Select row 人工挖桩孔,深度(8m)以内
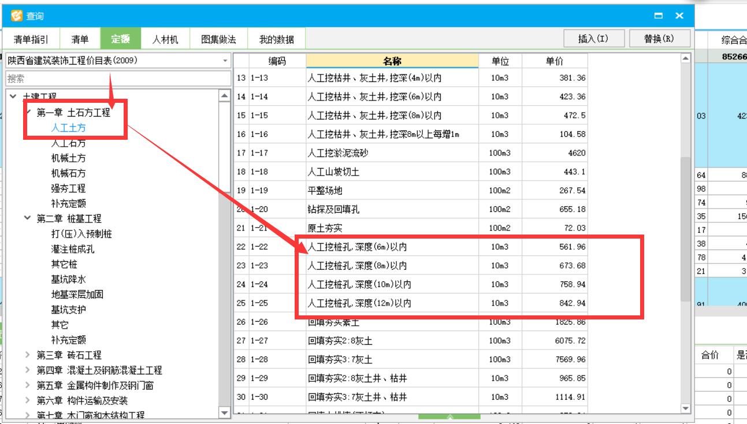This screenshot has height=424, width=747. [411, 266]
